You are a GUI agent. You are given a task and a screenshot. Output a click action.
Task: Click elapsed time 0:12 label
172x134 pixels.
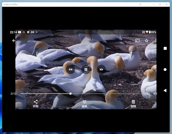tap(13, 94)
